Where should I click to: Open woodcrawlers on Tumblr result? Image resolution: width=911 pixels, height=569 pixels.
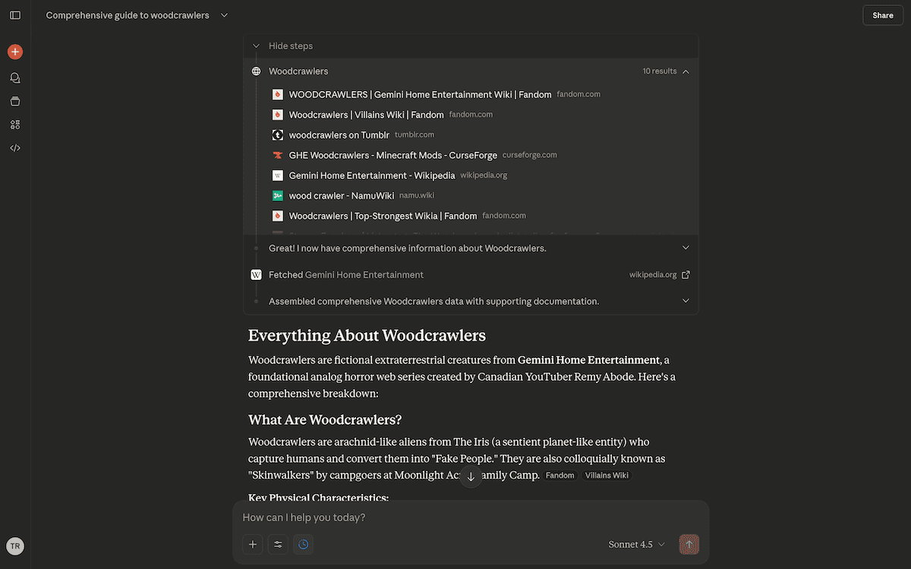pos(339,135)
